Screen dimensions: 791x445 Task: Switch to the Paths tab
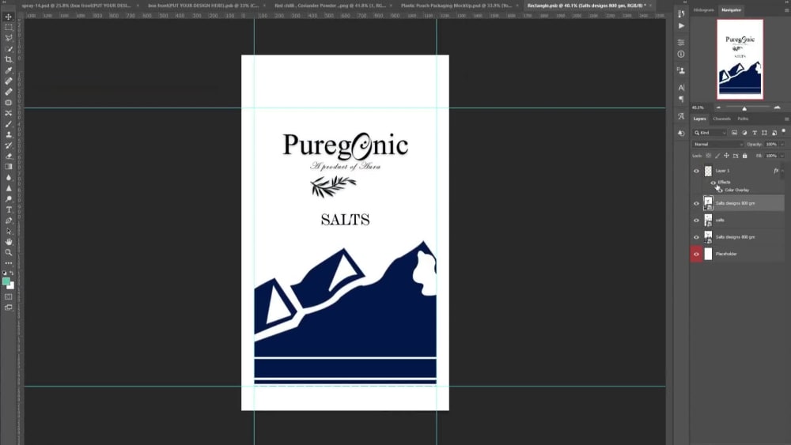click(743, 119)
